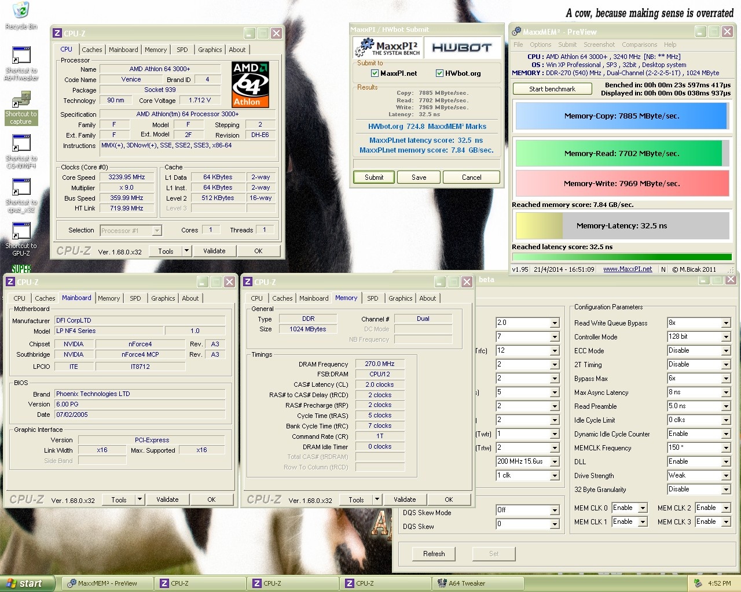Click the taskbar clock showing 4:52 PM
Image resolution: width=741 pixels, height=592 pixels.
(x=720, y=583)
